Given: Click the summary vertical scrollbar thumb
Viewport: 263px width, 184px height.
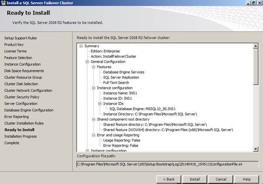Looking at the screenshot, I should click(x=256, y=67).
